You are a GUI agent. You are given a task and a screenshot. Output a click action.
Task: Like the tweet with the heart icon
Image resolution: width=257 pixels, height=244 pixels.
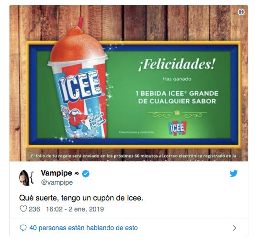pyautogui.click(x=23, y=209)
